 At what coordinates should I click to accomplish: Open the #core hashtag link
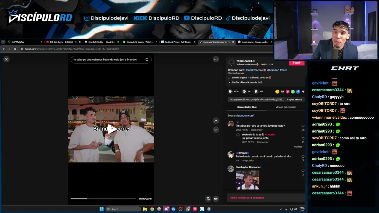pos(283,70)
